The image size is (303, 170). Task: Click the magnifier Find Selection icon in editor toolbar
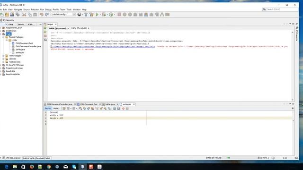point(80,109)
